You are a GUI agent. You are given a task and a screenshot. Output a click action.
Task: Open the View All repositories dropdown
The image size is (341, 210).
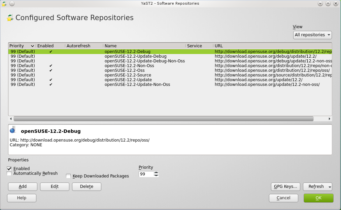tap(312, 35)
